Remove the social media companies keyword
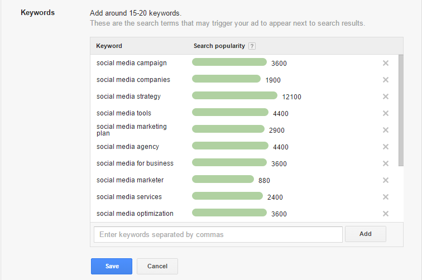 [385, 80]
